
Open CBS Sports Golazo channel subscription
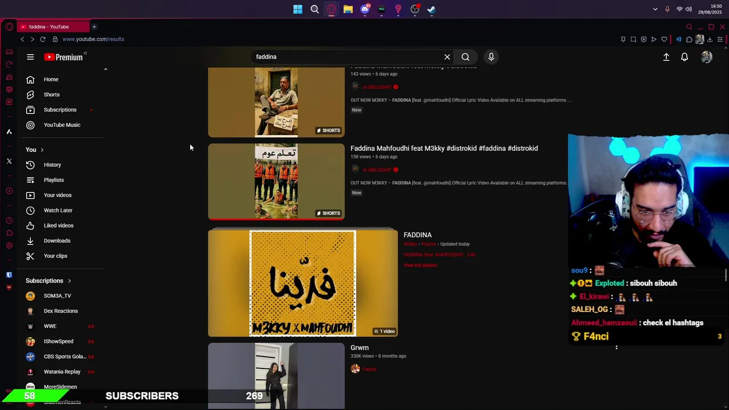pos(63,356)
